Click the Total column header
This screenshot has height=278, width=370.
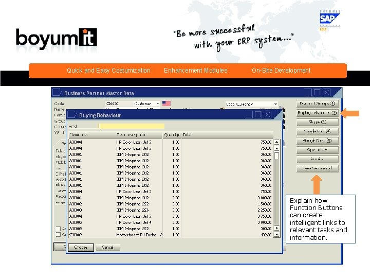pos(227,135)
